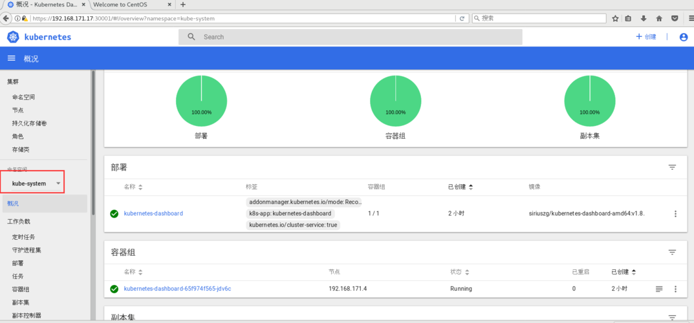Open 节点 in sidebar
This screenshot has height=323, width=694.
[x=17, y=110]
